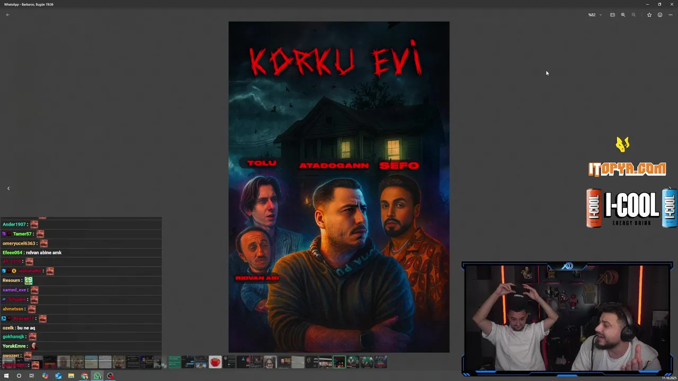
Task: Star this image as favorite
Action: coord(649,15)
